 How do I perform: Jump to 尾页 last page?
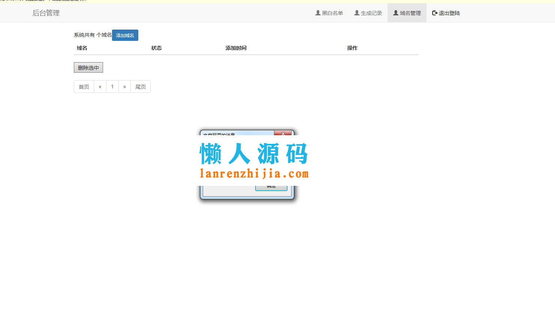click(x=140, y=87)
